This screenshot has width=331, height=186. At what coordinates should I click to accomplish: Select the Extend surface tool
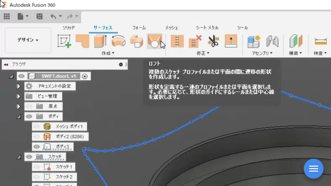(231, 41)
